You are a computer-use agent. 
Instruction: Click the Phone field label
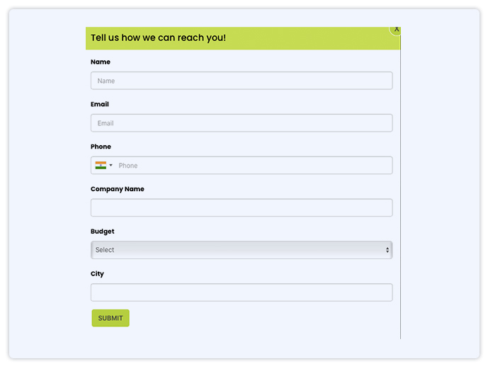tap(101, 147)
